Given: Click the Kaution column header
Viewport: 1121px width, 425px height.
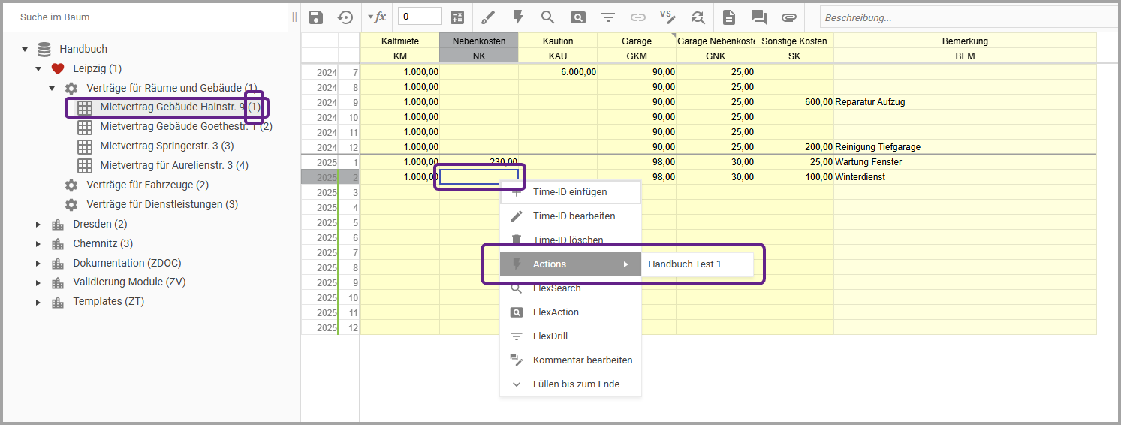Looking at the screenshot, I should (x=557, y=41).
